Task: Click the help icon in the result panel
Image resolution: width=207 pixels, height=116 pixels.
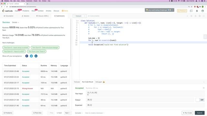Action: pyautogui.click(x=203, y=88)
